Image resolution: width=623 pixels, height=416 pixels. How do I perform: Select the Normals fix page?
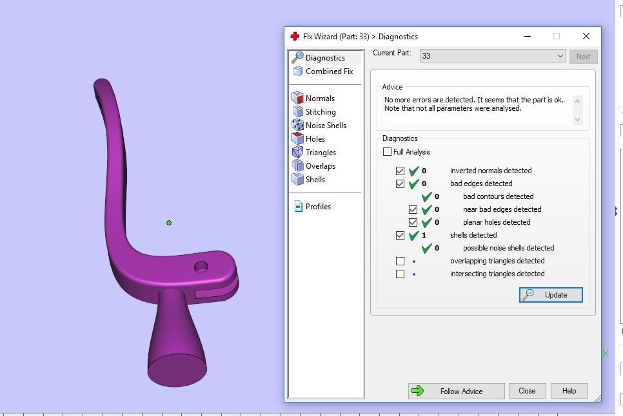pos(320,99)
